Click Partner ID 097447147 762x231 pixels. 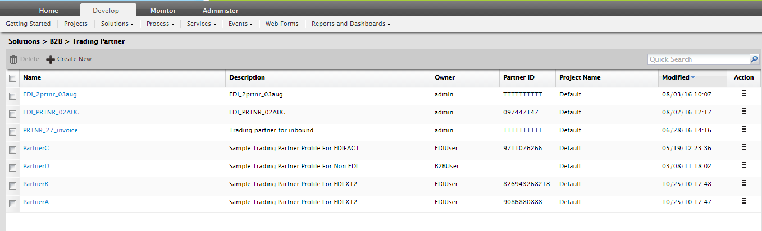click(521, 112)
